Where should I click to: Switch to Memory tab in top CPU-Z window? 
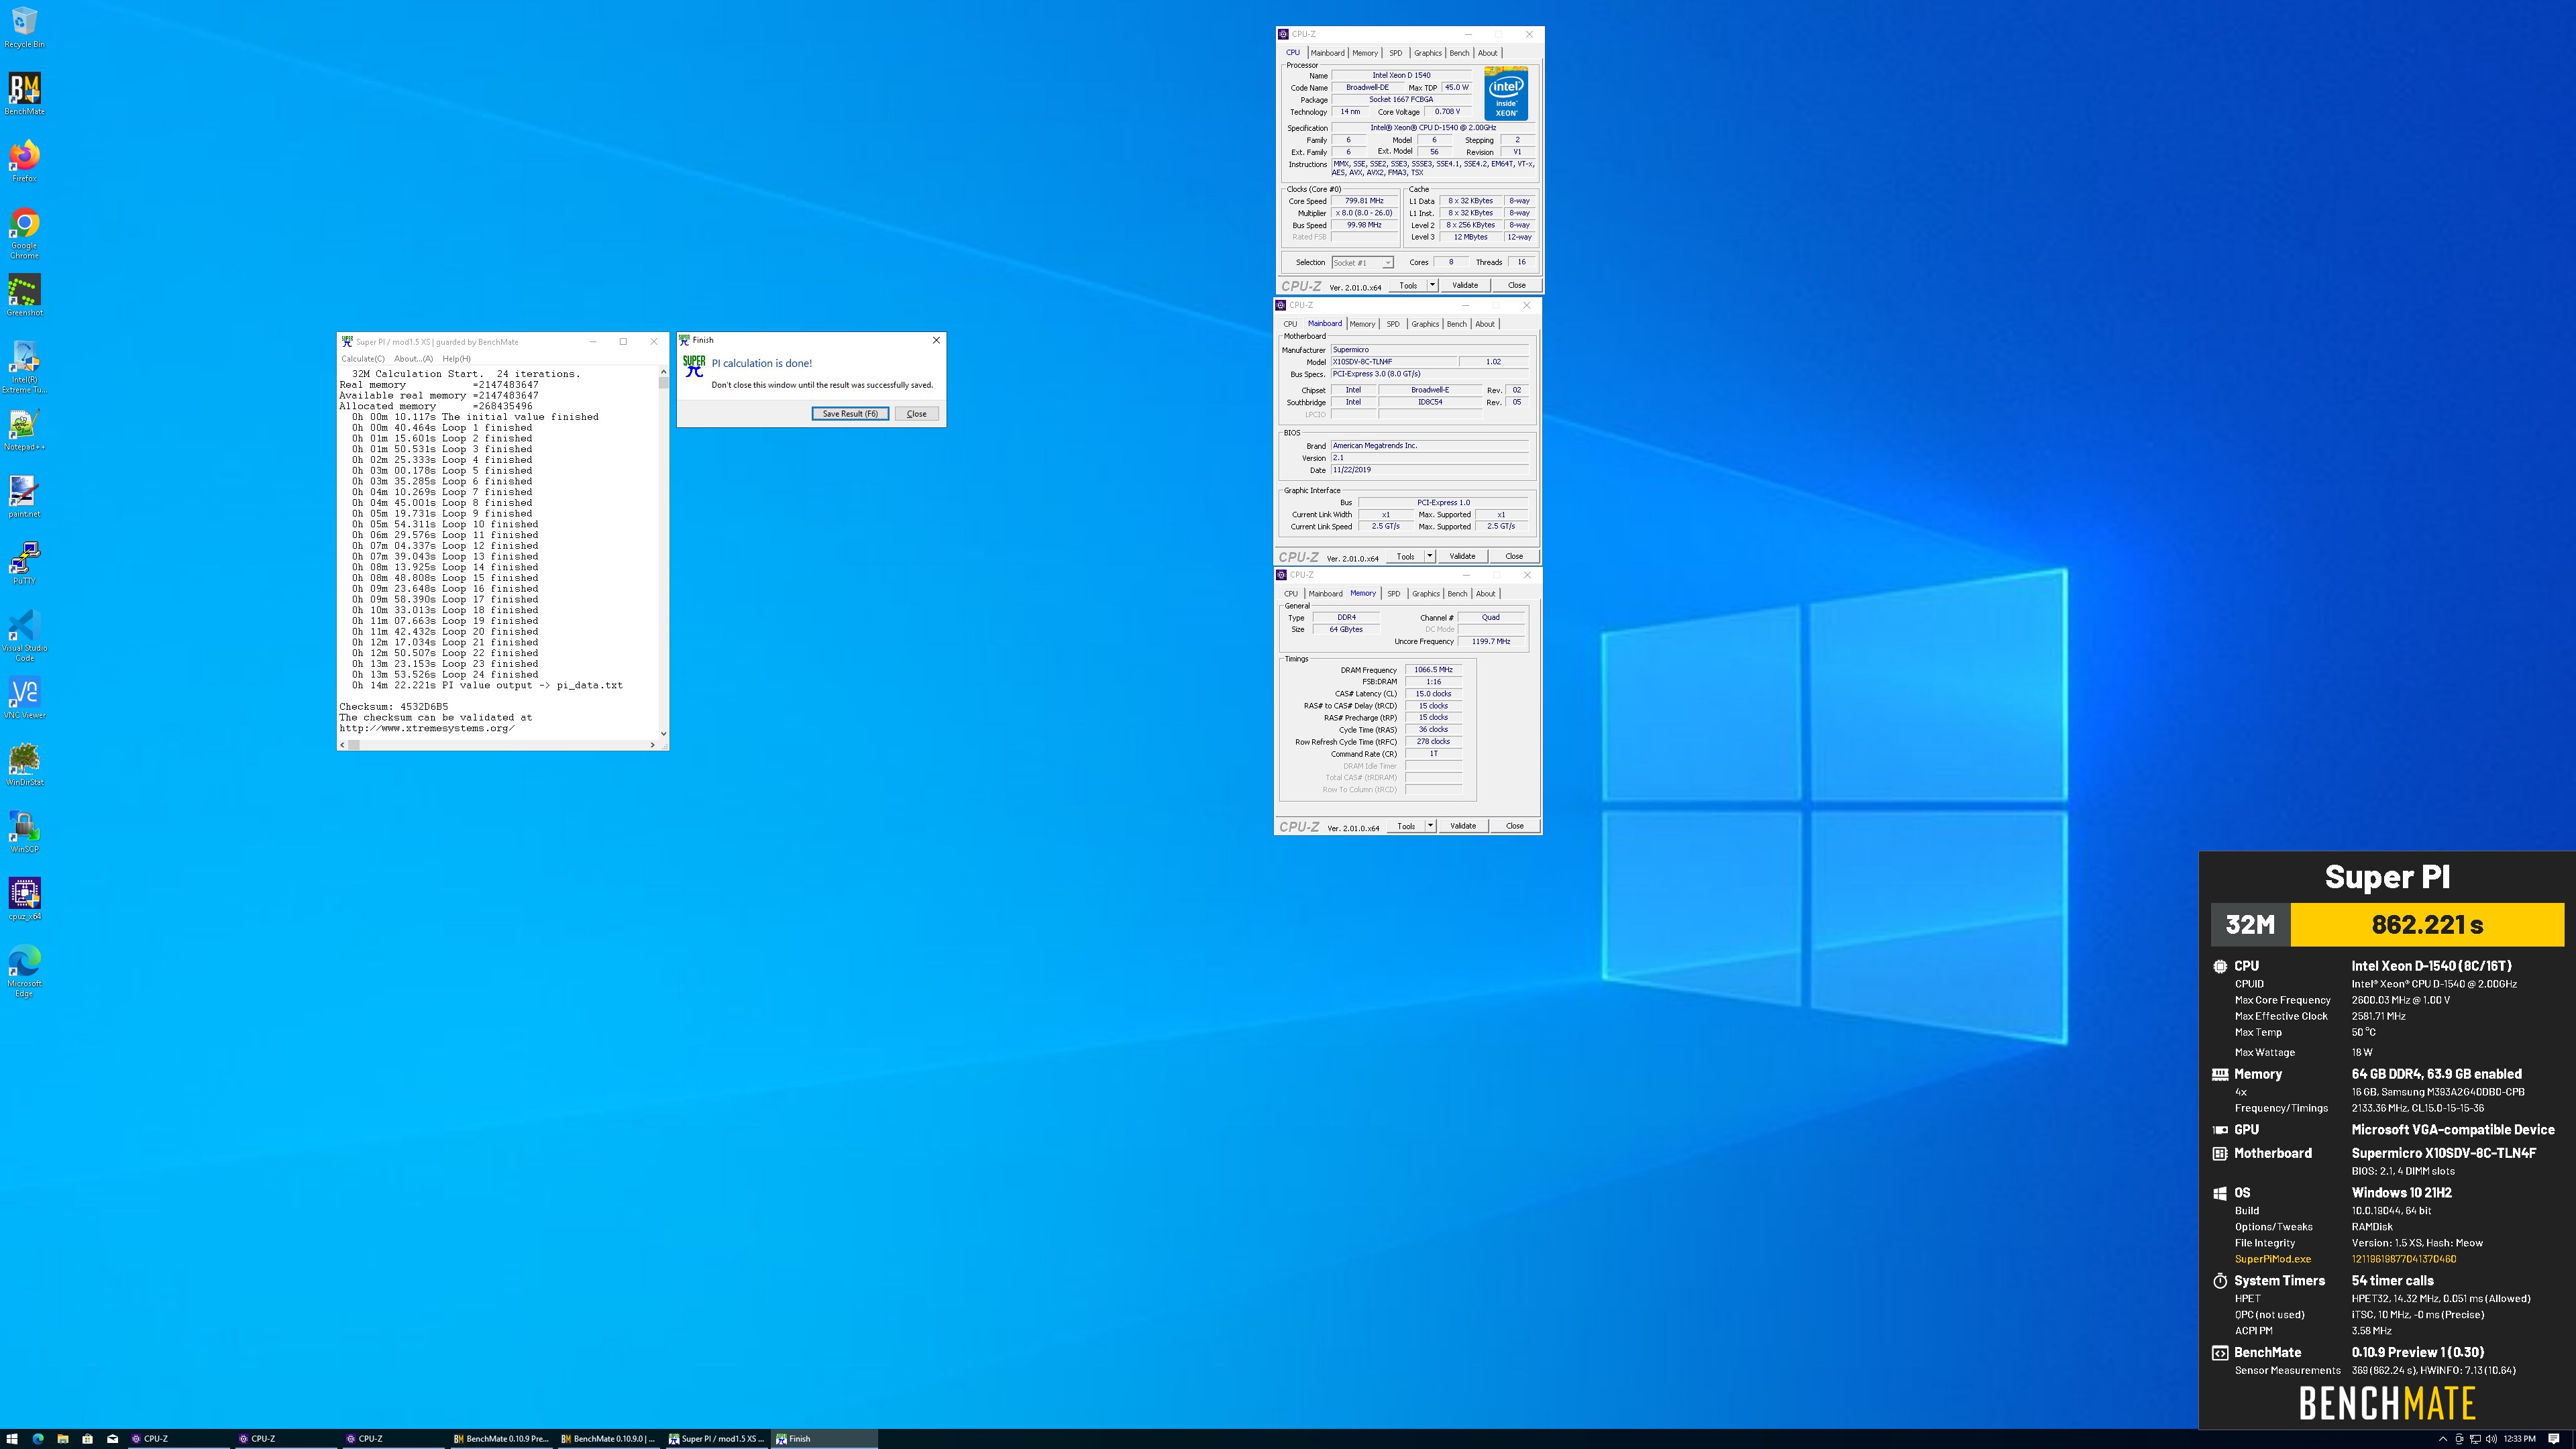[x=1365, y=53]
